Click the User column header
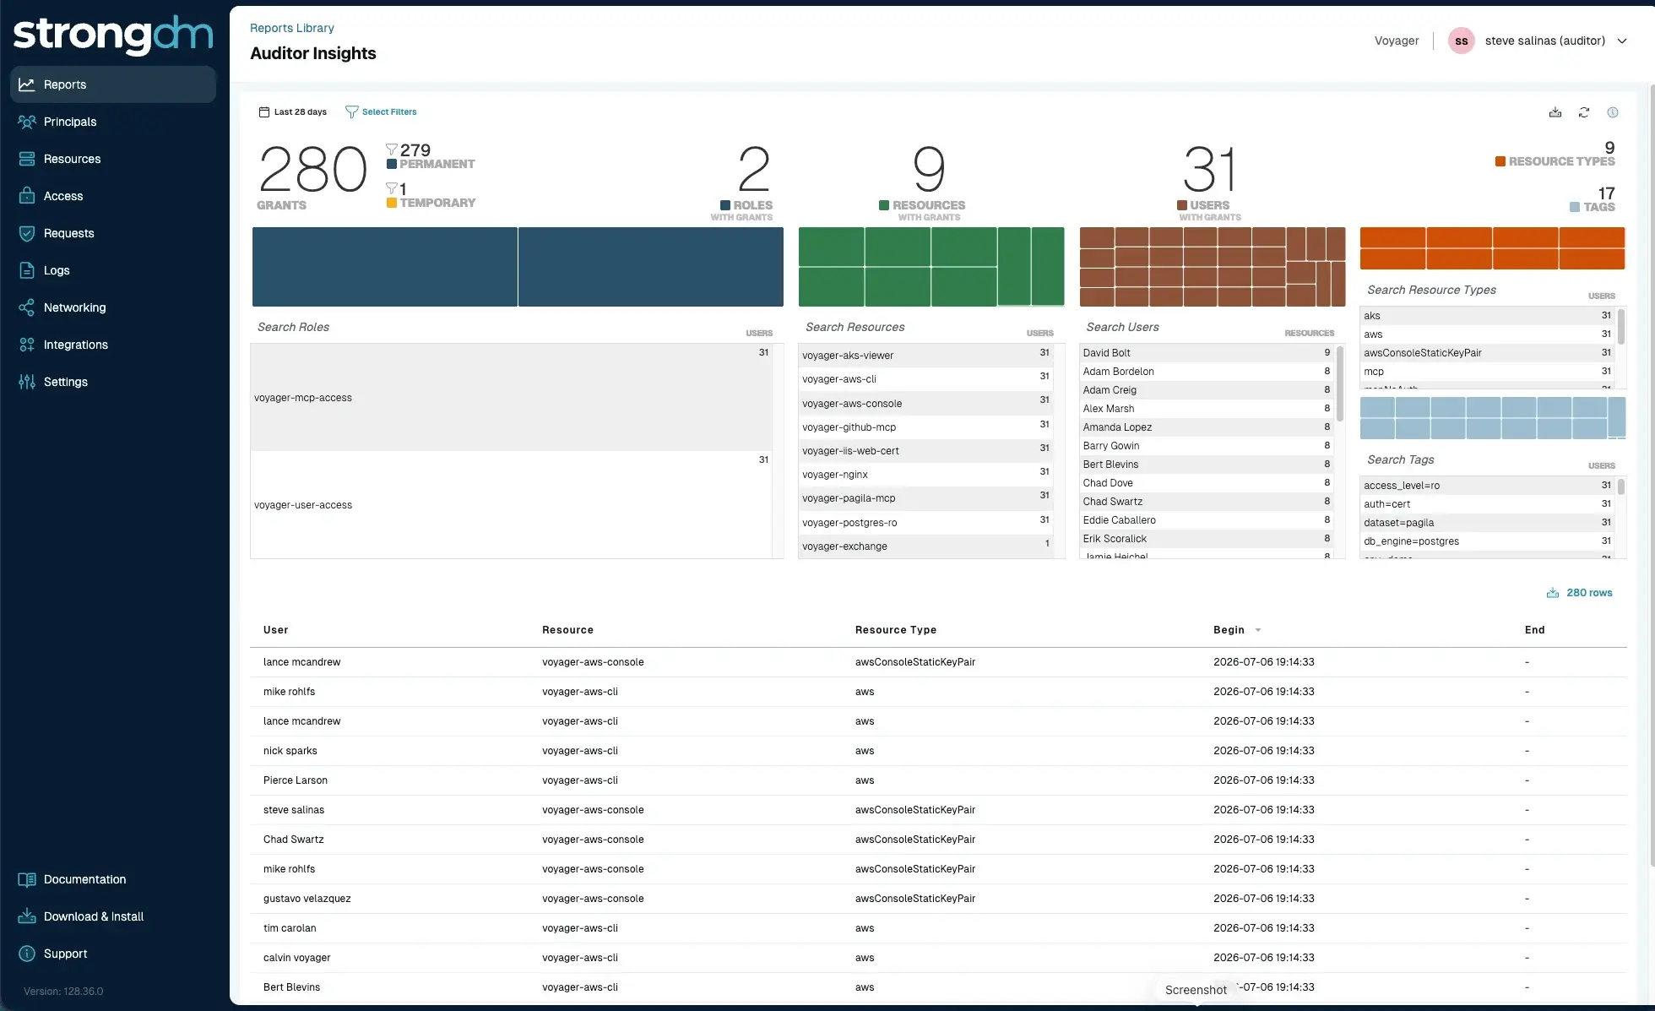1655x1011 pixels. [276, 630]
